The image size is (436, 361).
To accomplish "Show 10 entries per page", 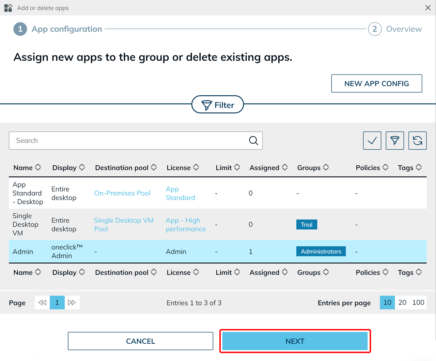I will 387,302.
